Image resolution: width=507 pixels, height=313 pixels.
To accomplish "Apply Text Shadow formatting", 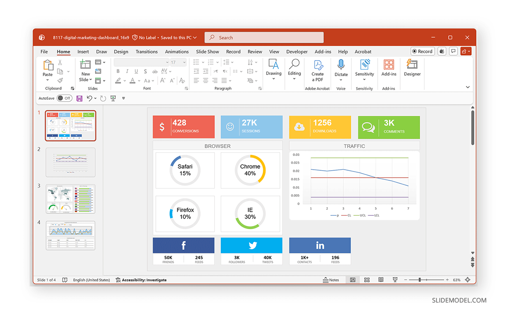I will [145, 71].
